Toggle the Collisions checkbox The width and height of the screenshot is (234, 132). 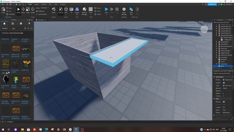(x=37, y=11)
